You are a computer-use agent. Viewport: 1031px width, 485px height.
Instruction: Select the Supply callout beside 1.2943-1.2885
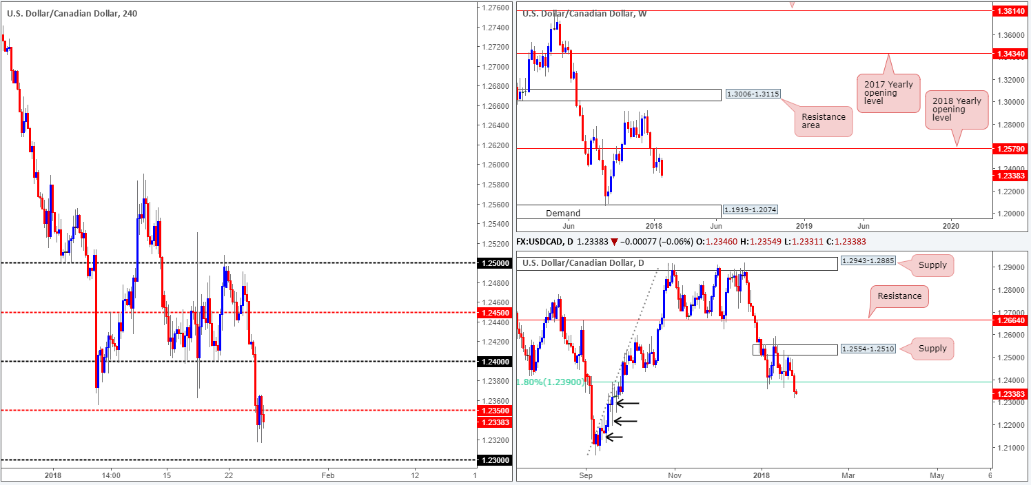(x=932, y=265)
